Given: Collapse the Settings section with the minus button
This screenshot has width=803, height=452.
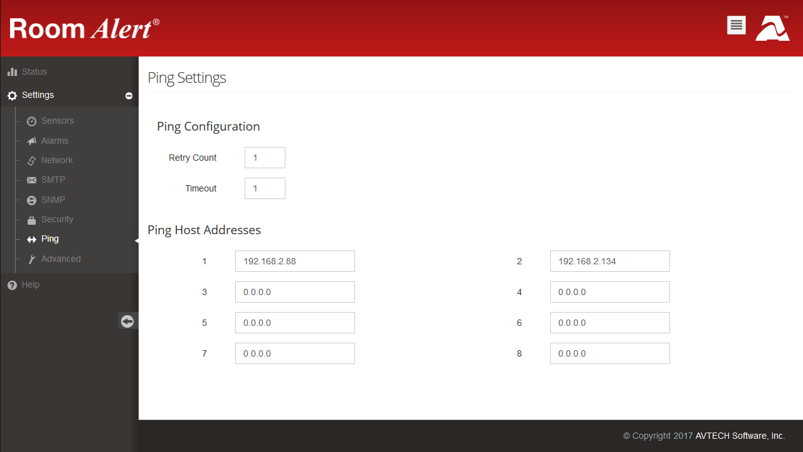Looking at the screenshot, I should pos(129,95).
